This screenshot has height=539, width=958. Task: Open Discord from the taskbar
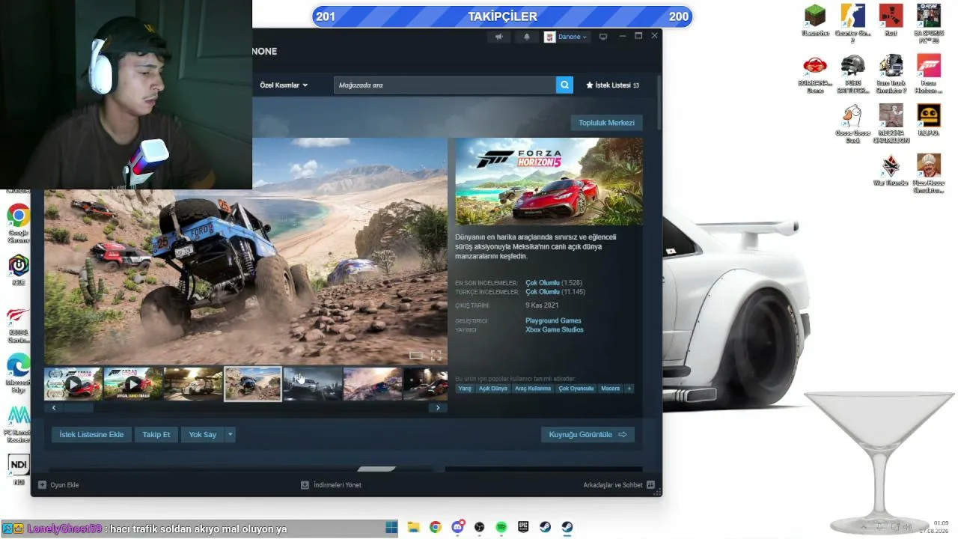pos(457,527)
